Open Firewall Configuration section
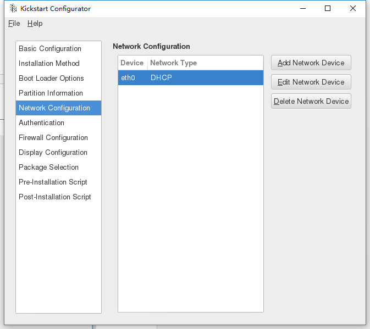Screen dimensions: 370x329 pyautogui.click(x=53, y=138)
